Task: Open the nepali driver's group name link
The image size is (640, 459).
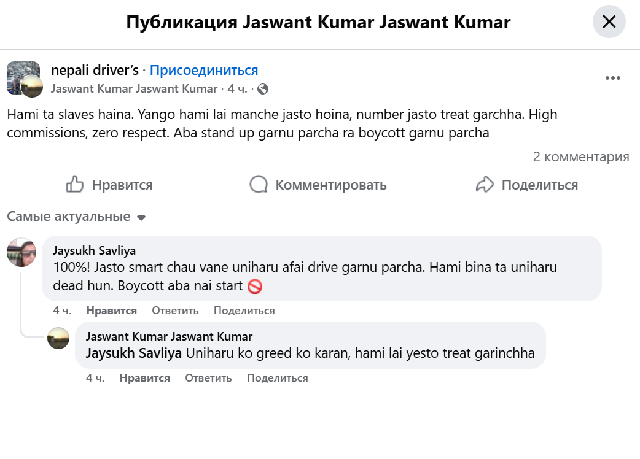Action: (x=95, y=70)
